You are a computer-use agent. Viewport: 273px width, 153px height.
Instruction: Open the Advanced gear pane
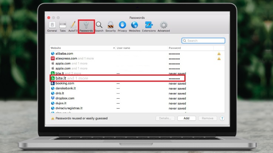tap(163, 26)
